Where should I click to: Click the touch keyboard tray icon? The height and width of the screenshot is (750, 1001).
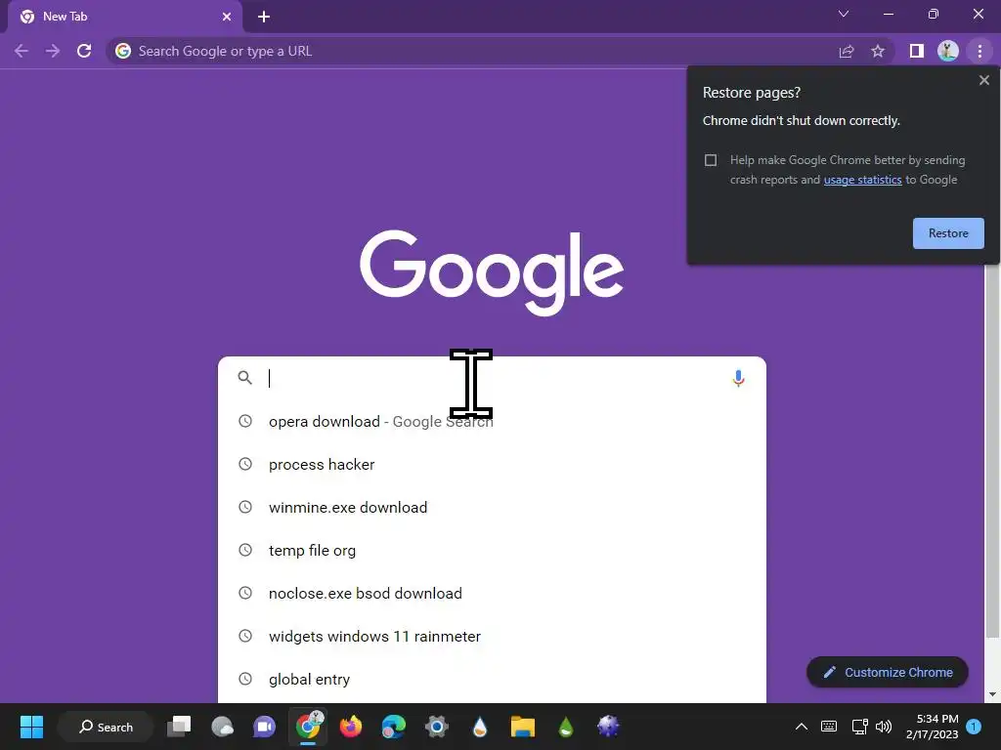[x=829, y=727]
